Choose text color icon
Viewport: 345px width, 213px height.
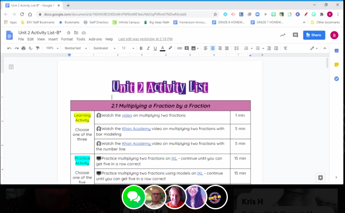[162, 48]
